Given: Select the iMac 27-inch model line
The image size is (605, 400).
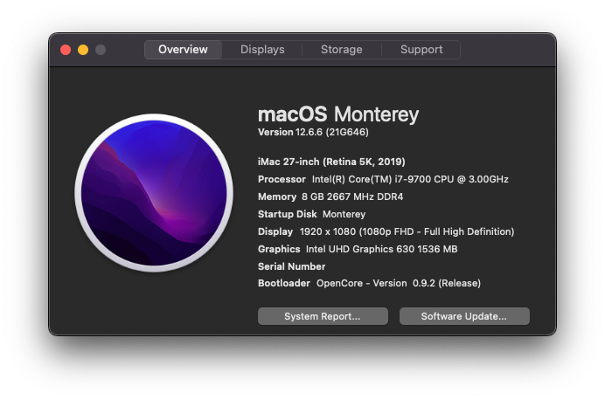Looking at the screenshot, I should [x=331, y=162].
